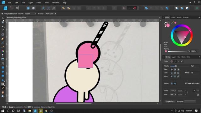The image size is (201, 113).
Task: Toggle Apply to Selection checkbox
Action: (x=2, y=14)
